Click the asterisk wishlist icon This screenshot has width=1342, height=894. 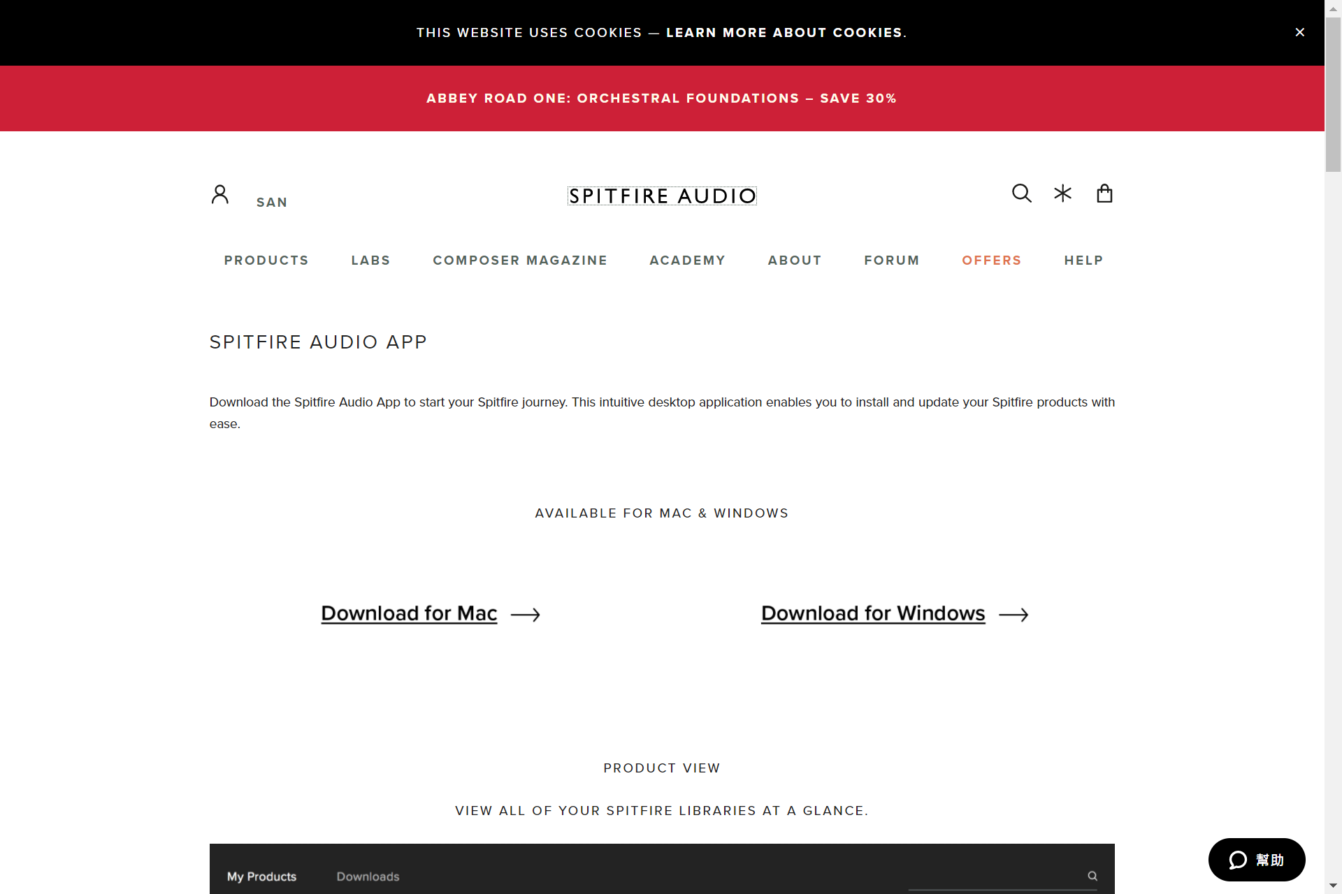coord(1062,193)
